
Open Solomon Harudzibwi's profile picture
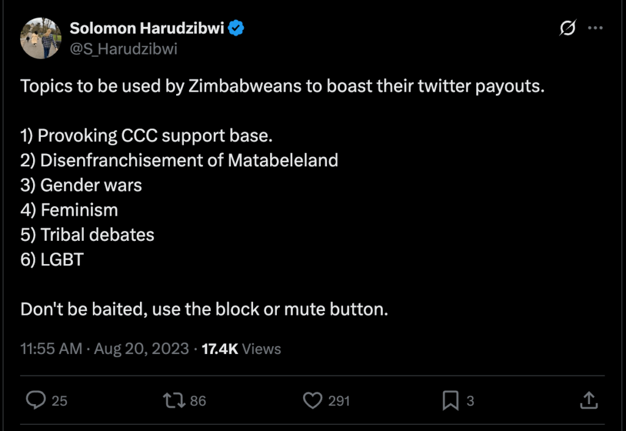pyautogui.click(x=40, y=38)
